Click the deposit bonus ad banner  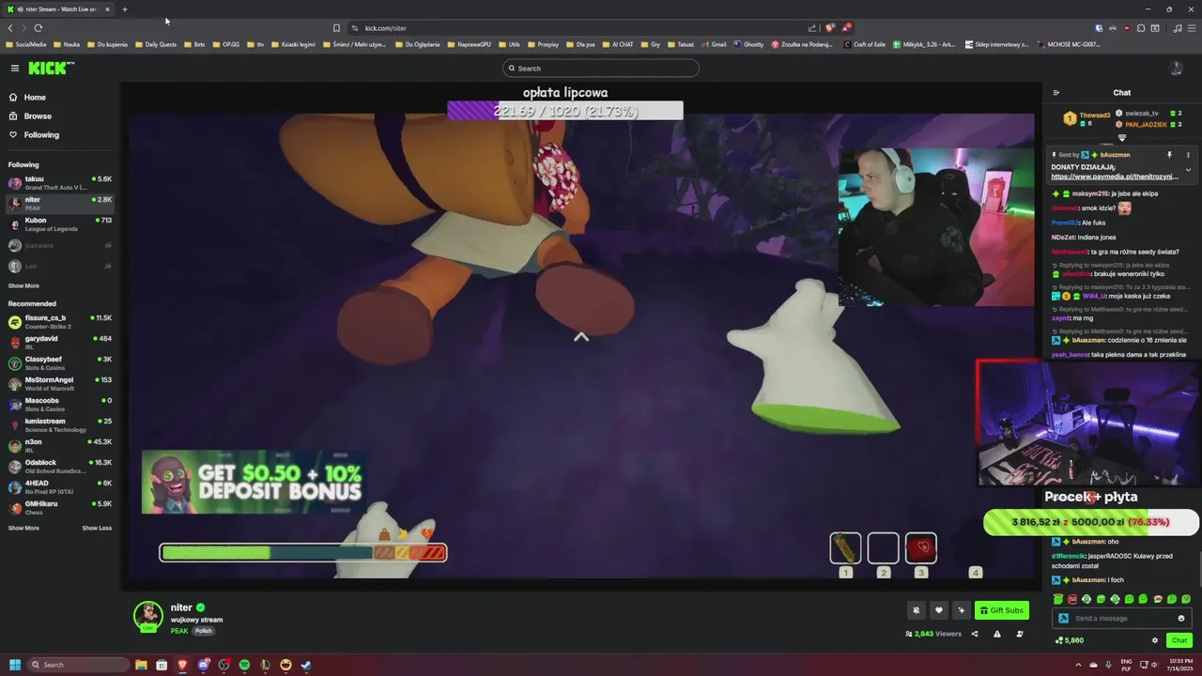click(x=254, y=482)
